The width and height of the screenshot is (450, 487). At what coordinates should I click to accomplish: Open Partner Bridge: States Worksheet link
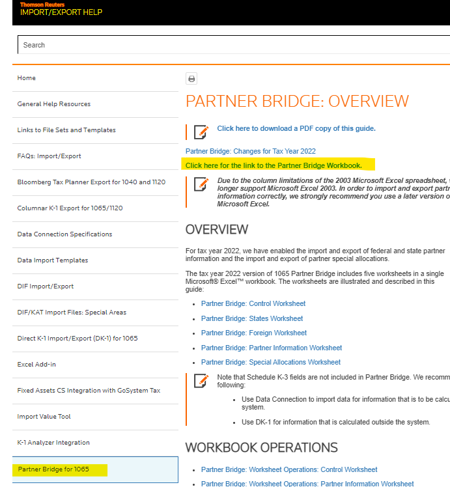pos(252,318)
